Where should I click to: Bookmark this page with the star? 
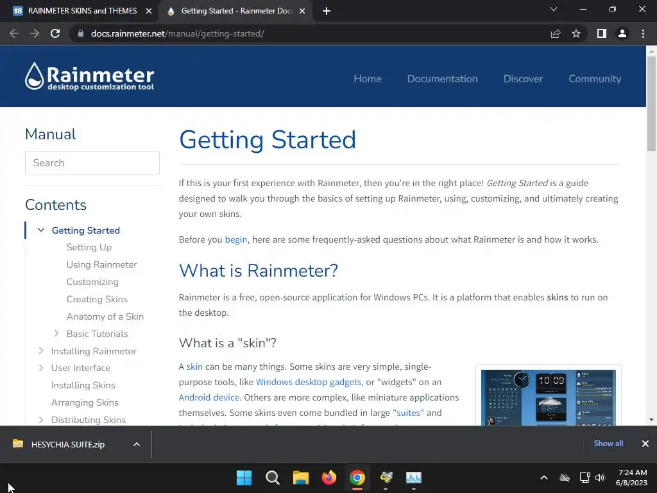tap(576, 33)
